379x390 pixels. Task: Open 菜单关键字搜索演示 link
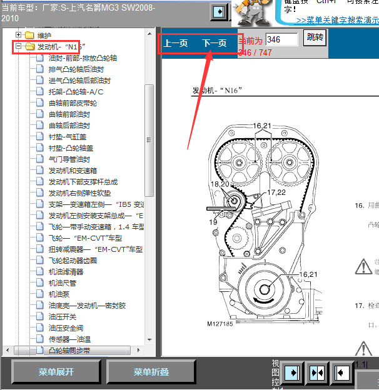tap(338, 20)
